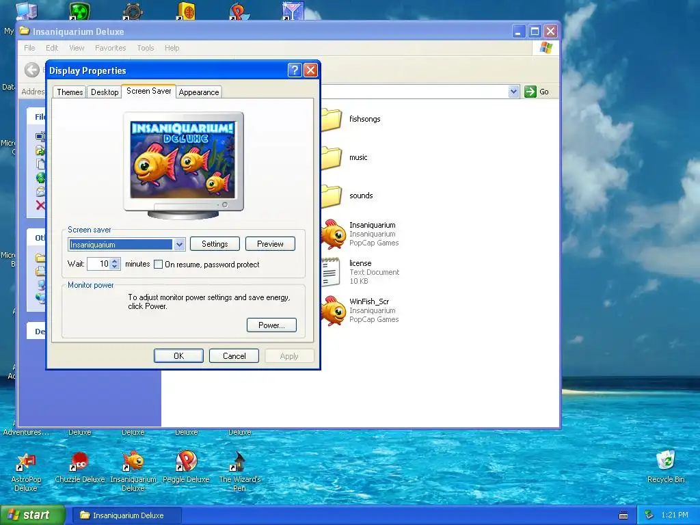Screen dimensions: 700x525
Task: Select the license text document icon
Action: pyautogui.click(x=330, y=272)
